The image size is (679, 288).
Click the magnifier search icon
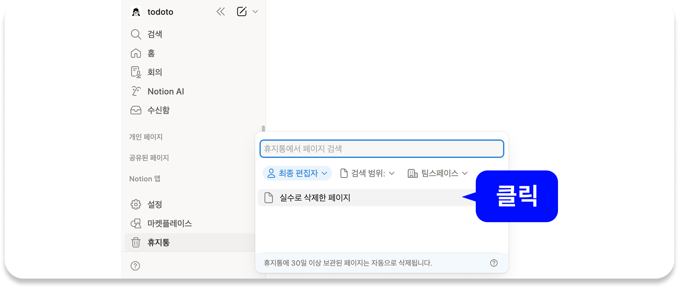point(136,34)
